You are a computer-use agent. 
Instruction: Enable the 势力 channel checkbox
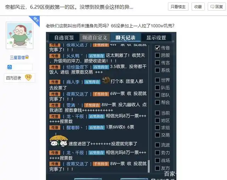[157, 153]
